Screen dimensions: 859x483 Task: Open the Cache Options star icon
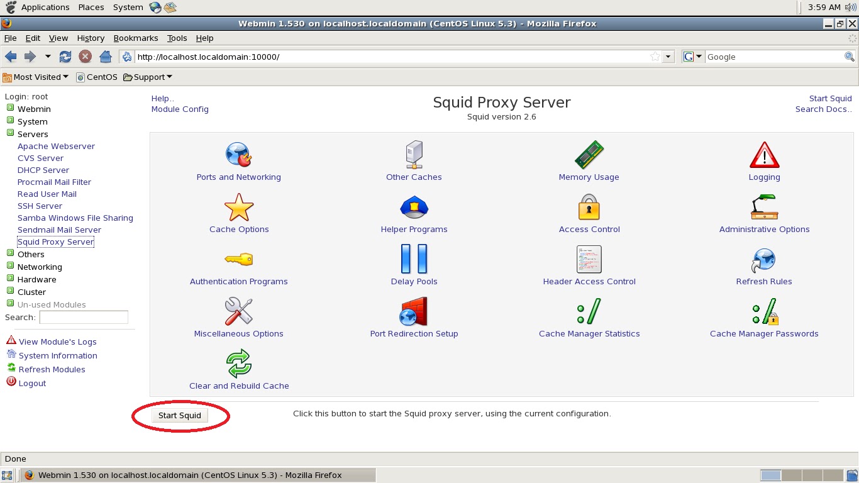(x=239, y=207)
